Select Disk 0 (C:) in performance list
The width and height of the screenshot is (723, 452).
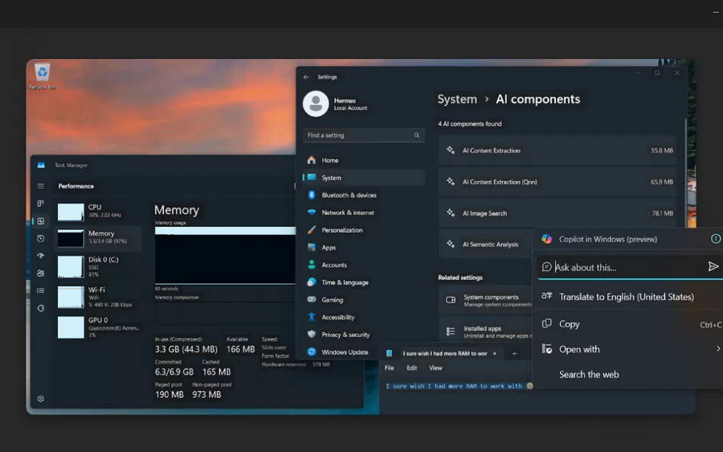98,267
